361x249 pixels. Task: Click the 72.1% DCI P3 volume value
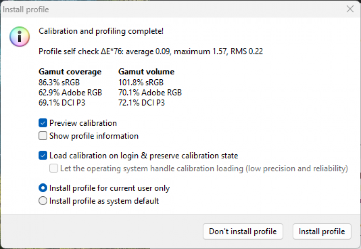(141, 103)
